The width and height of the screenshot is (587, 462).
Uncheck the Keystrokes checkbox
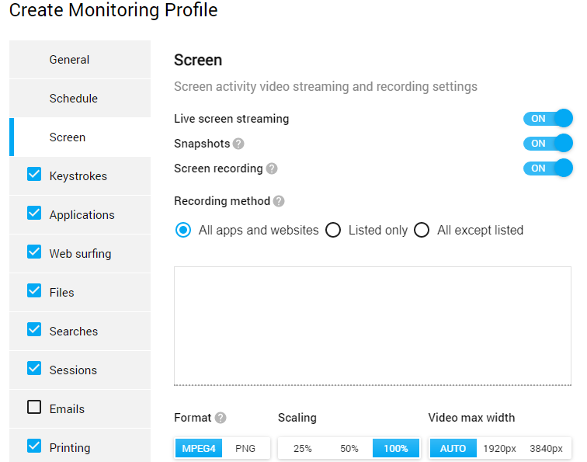(34, 174)
